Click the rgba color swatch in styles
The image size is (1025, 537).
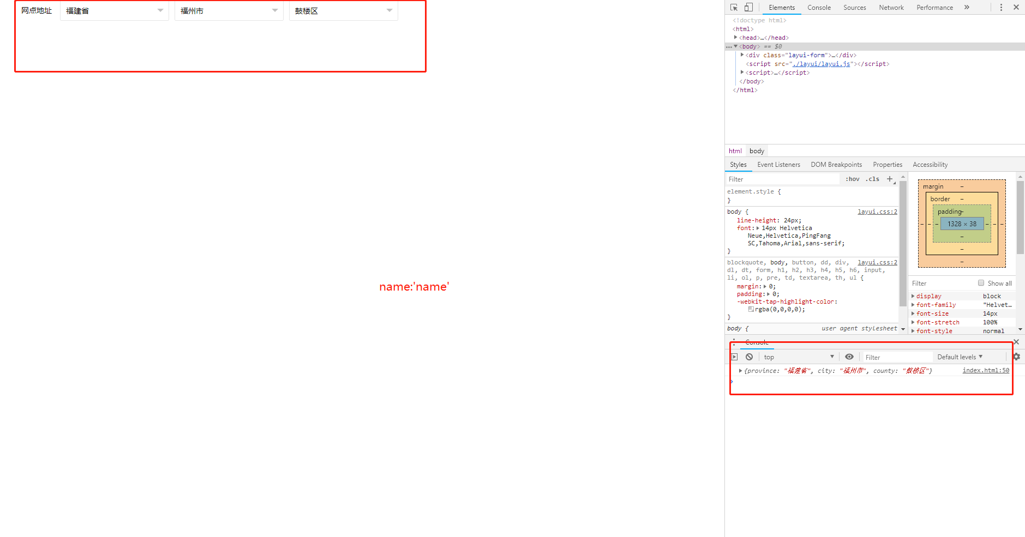[751, 309]
